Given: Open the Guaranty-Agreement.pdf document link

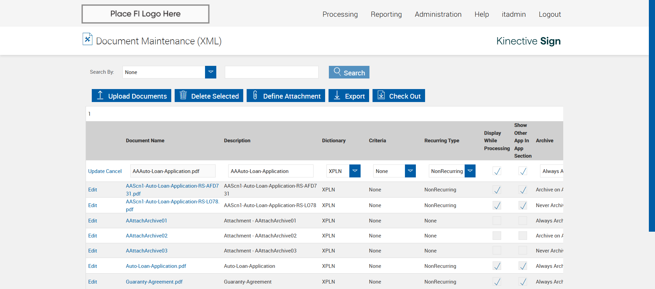Looking at the screenshot, I should [x=154, y=282].
